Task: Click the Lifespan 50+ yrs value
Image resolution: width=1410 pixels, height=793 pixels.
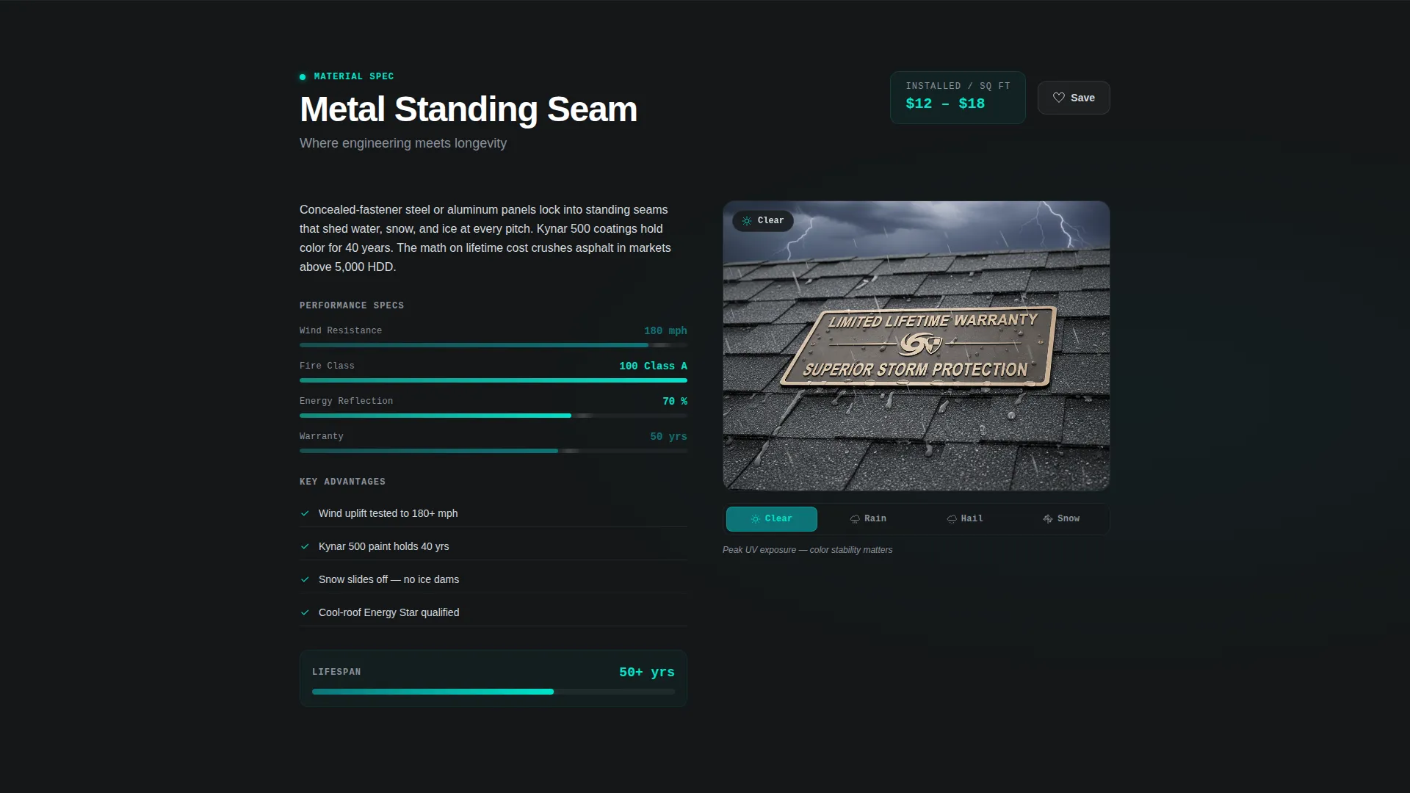Action: click(646, 672)
